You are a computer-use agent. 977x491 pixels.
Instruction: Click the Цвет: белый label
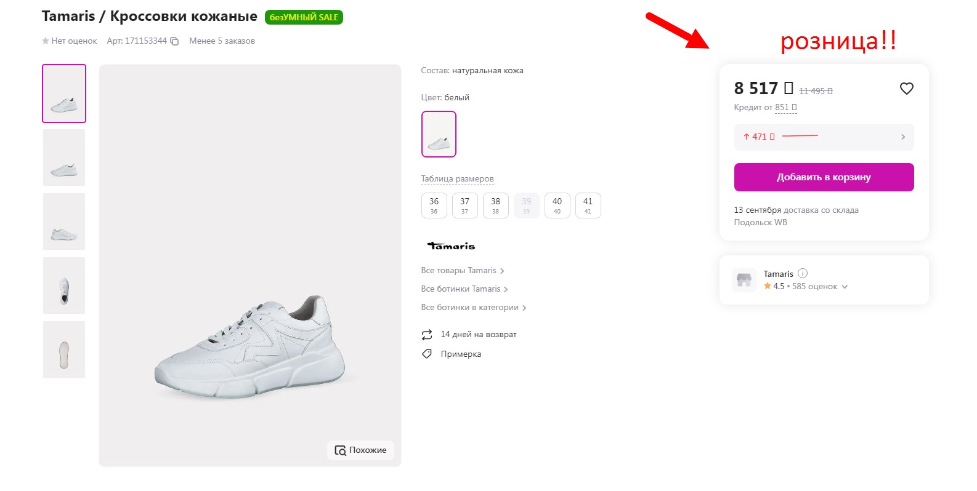point(445,98)
